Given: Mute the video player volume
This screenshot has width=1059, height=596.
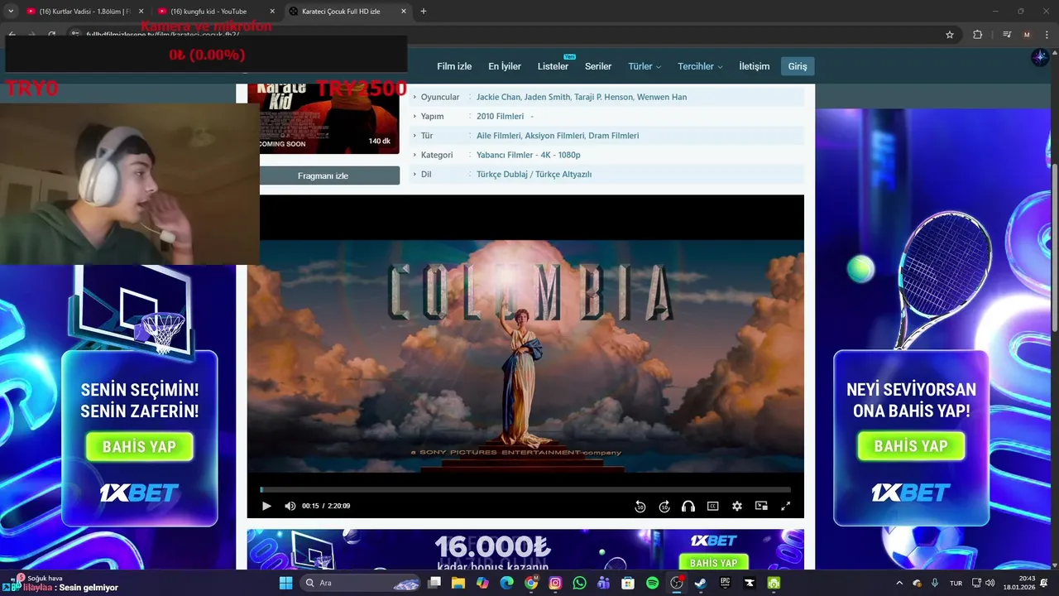Looking at the screenshot, I should [290, 506].
